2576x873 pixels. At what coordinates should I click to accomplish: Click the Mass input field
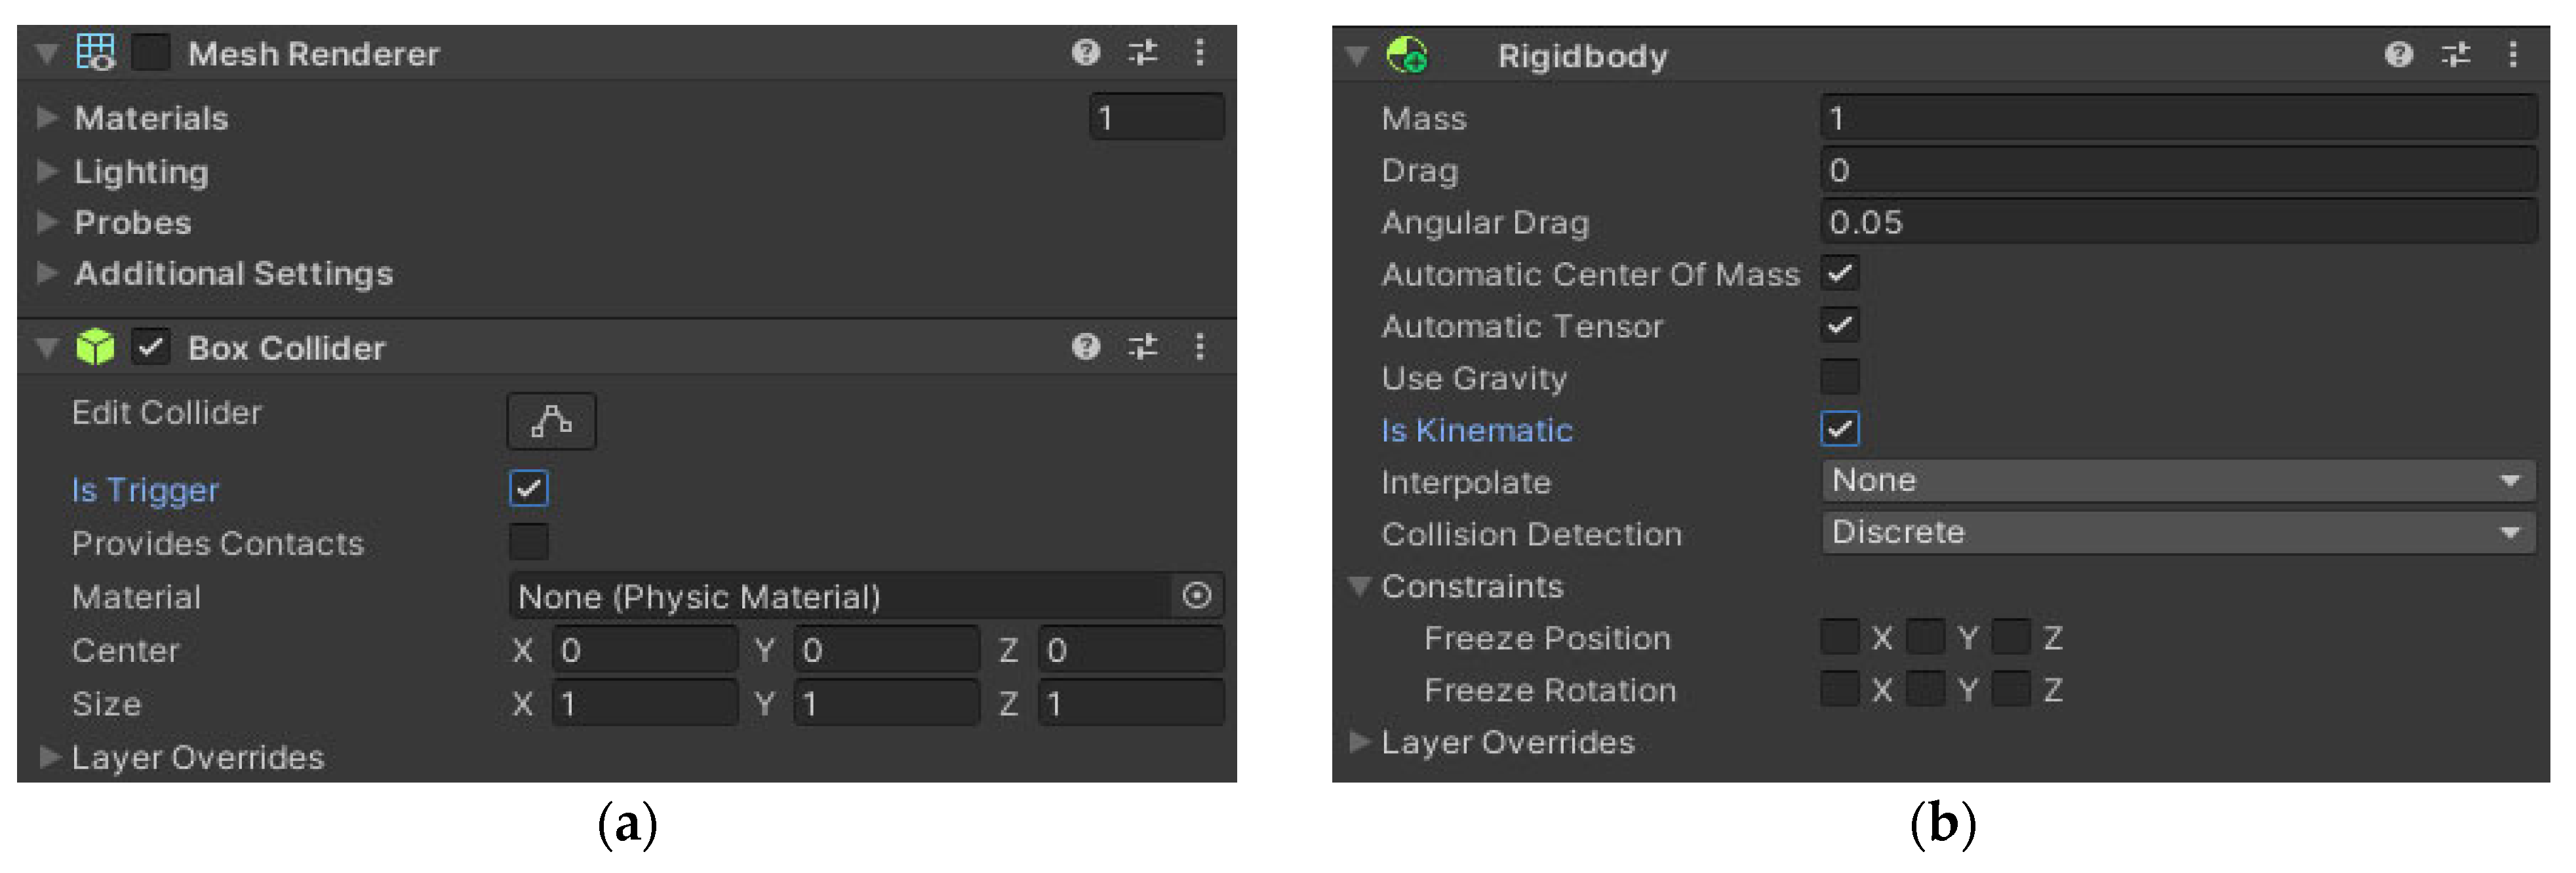[2178, 118]
